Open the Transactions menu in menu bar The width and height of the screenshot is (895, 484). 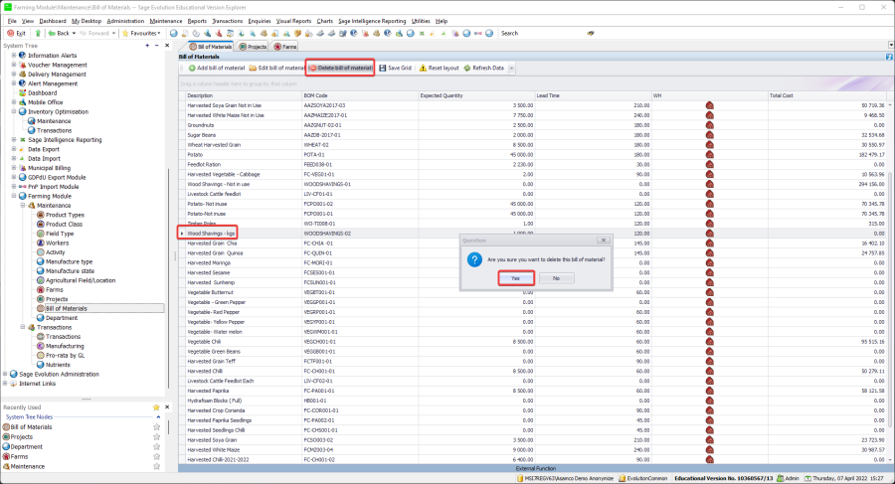[x=228, y=20]
